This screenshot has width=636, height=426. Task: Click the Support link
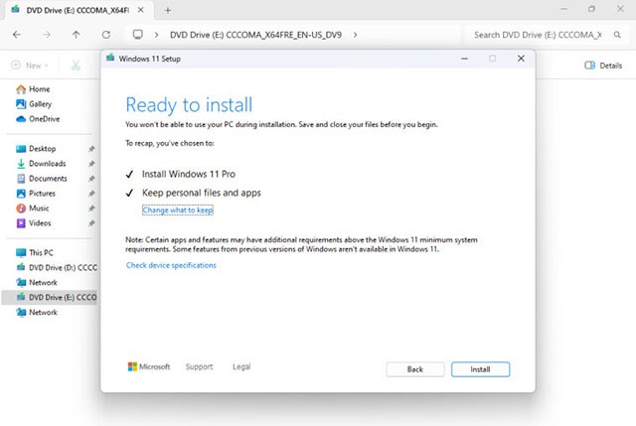point(199,367)
